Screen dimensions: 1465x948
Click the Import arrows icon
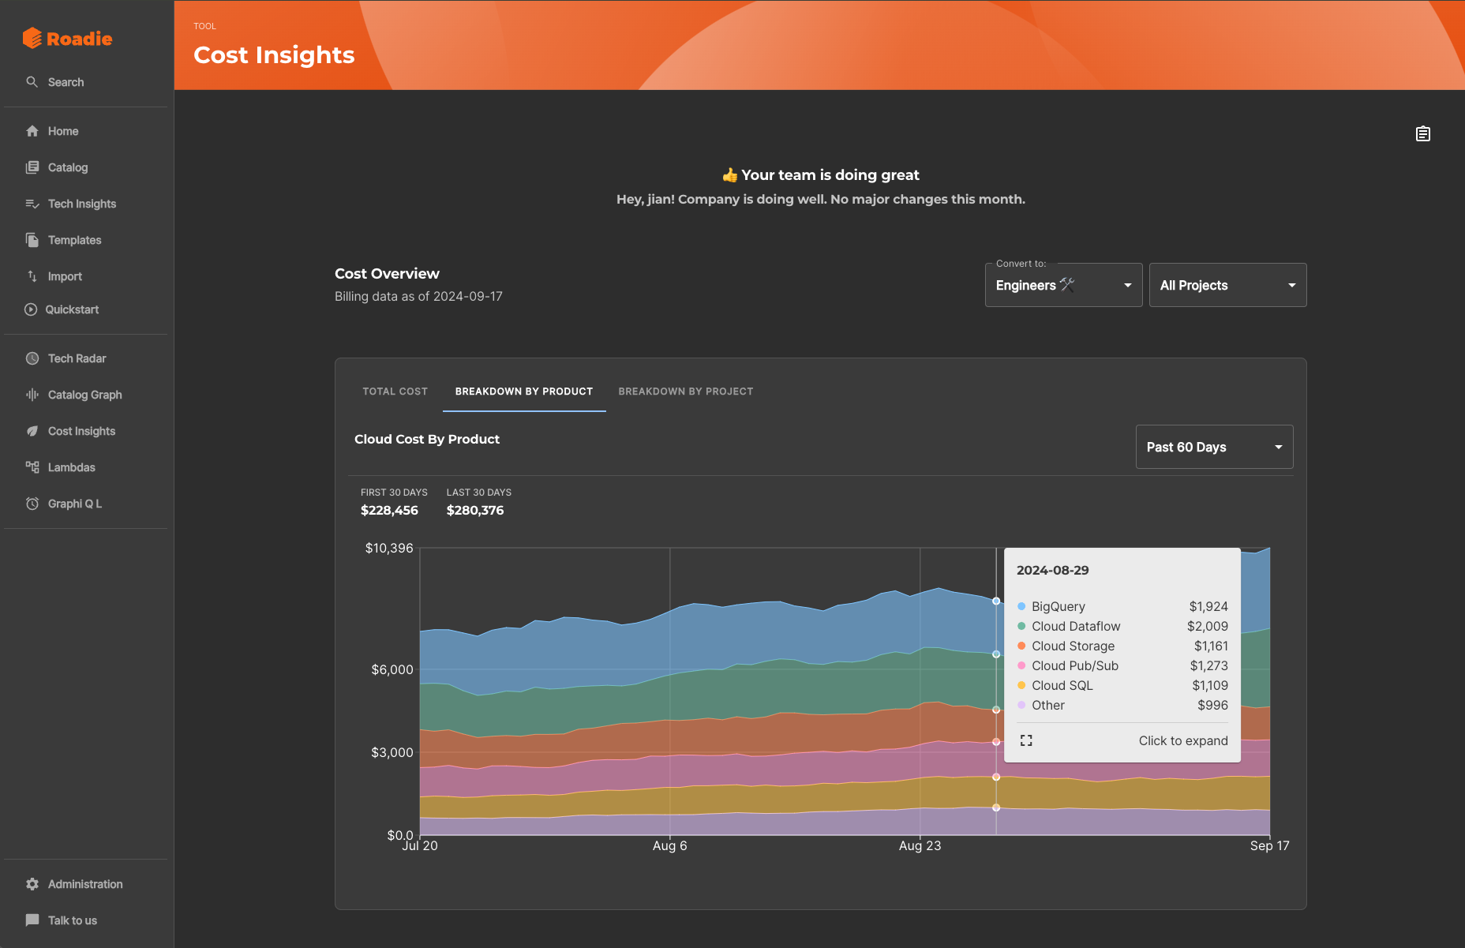click(x=32, y=276)
